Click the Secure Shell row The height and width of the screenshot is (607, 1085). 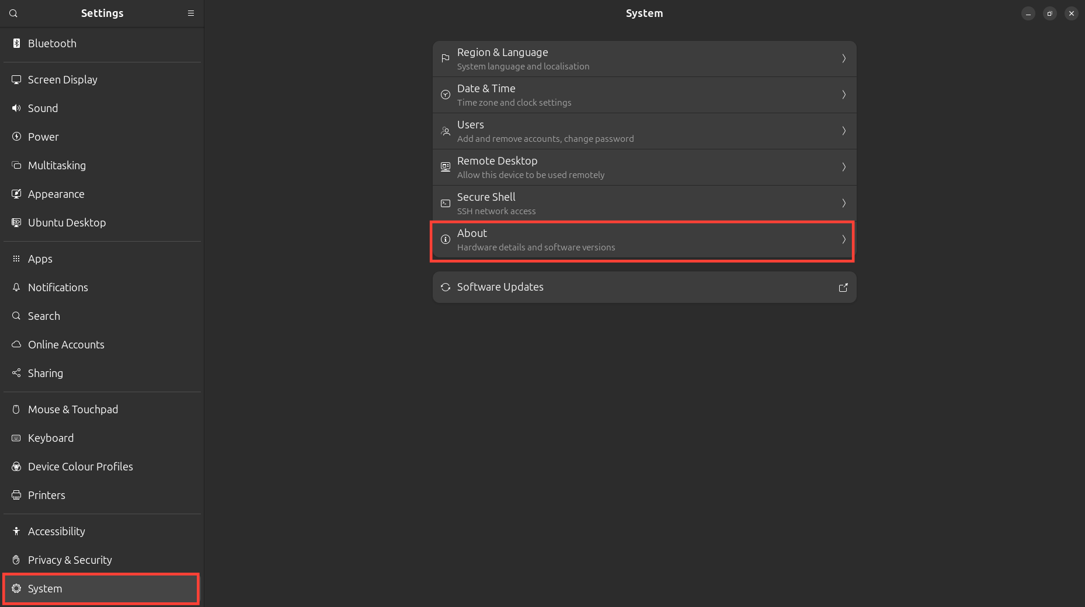642,203
